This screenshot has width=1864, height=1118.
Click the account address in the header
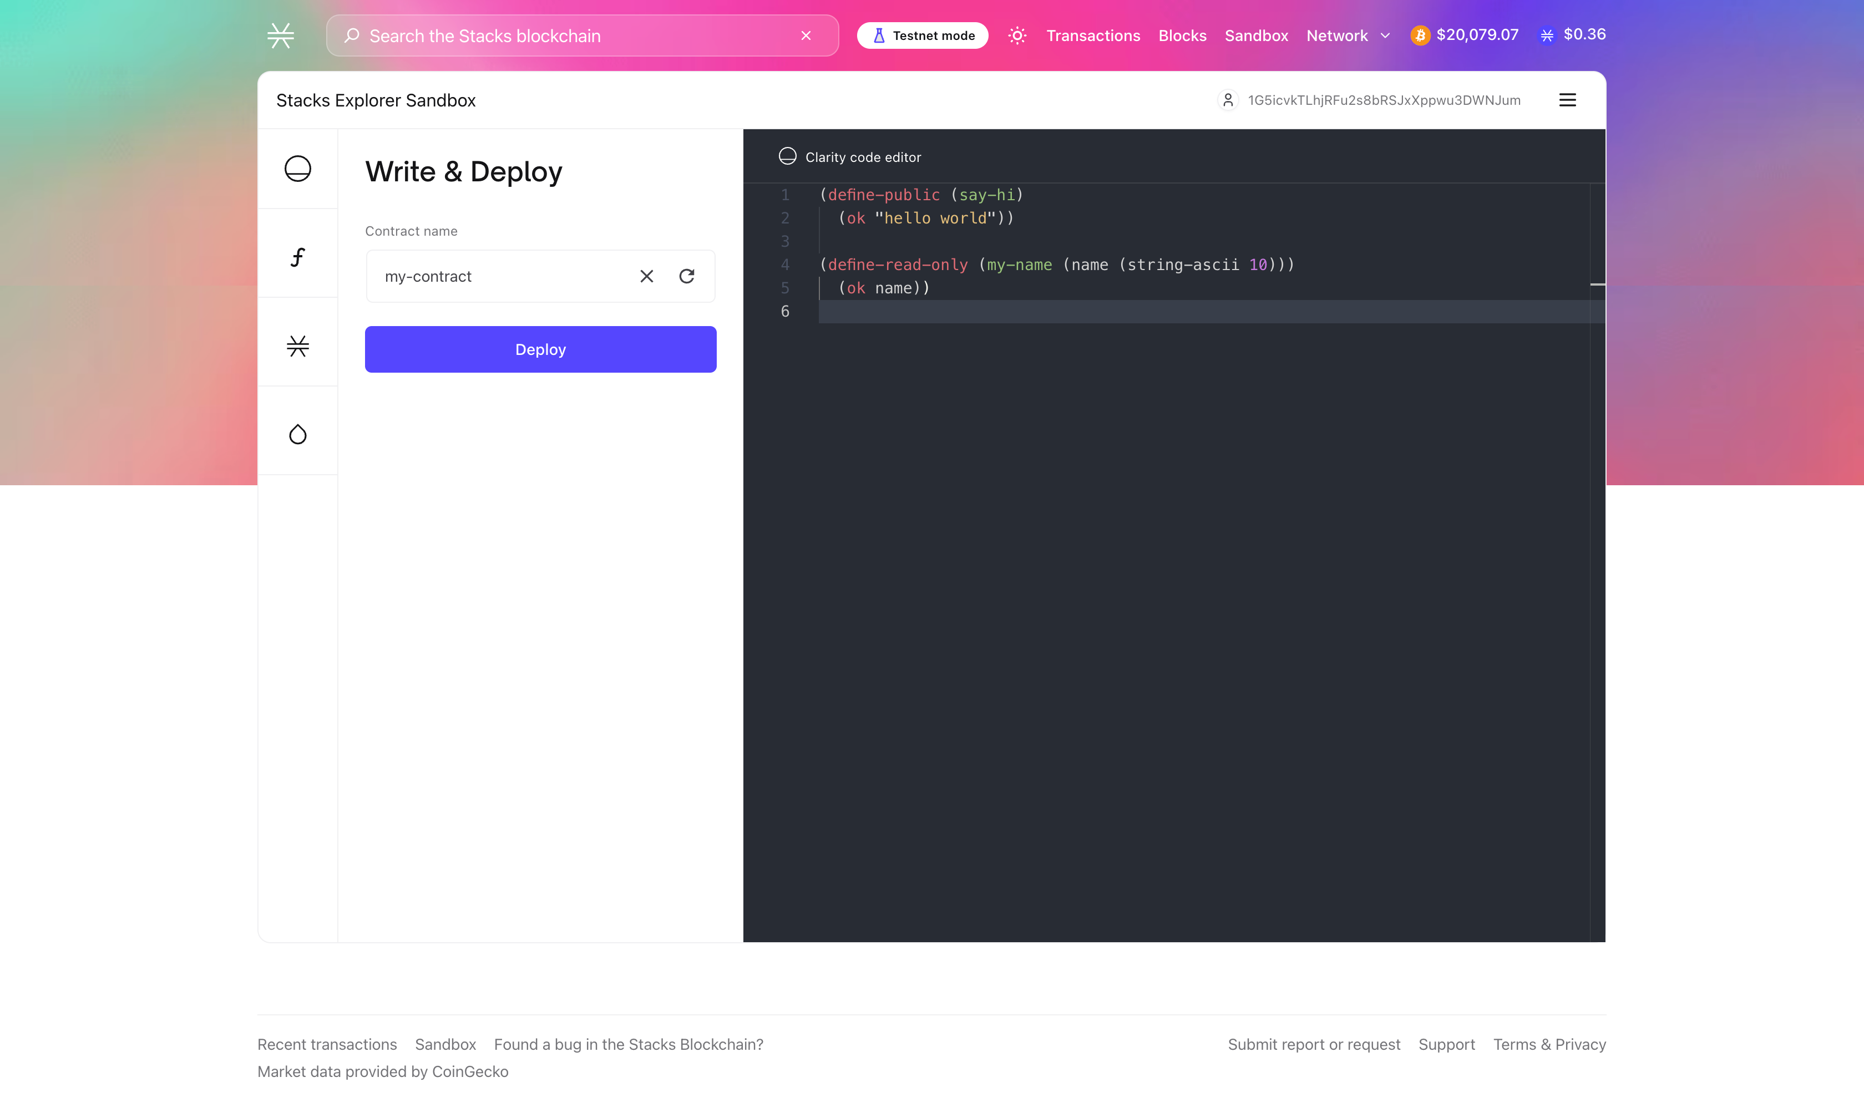(1384, 100)
